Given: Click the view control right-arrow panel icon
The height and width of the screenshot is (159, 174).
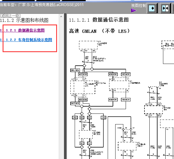Looking at the screenshot, I should click(153, 8).
